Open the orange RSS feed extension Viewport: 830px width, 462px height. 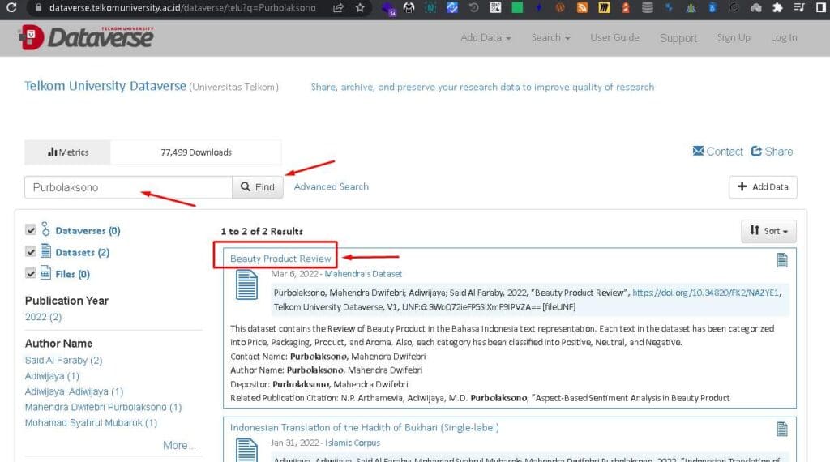point(582,7)
